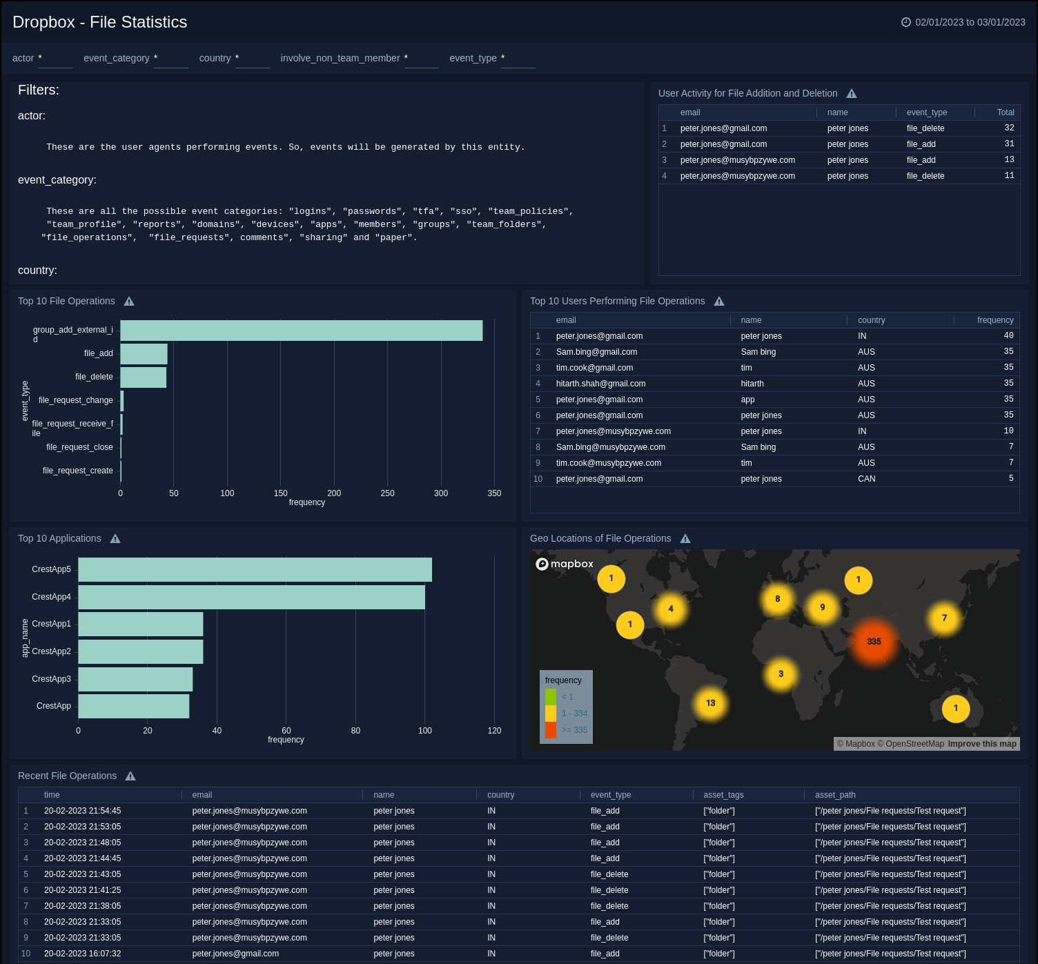Click the alert icon next to User Activity panel title
Viewport: 1038px width, 964px height.
(x=852, y=93)
